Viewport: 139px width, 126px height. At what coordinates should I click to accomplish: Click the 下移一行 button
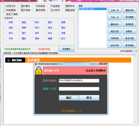tap(115, 17)
